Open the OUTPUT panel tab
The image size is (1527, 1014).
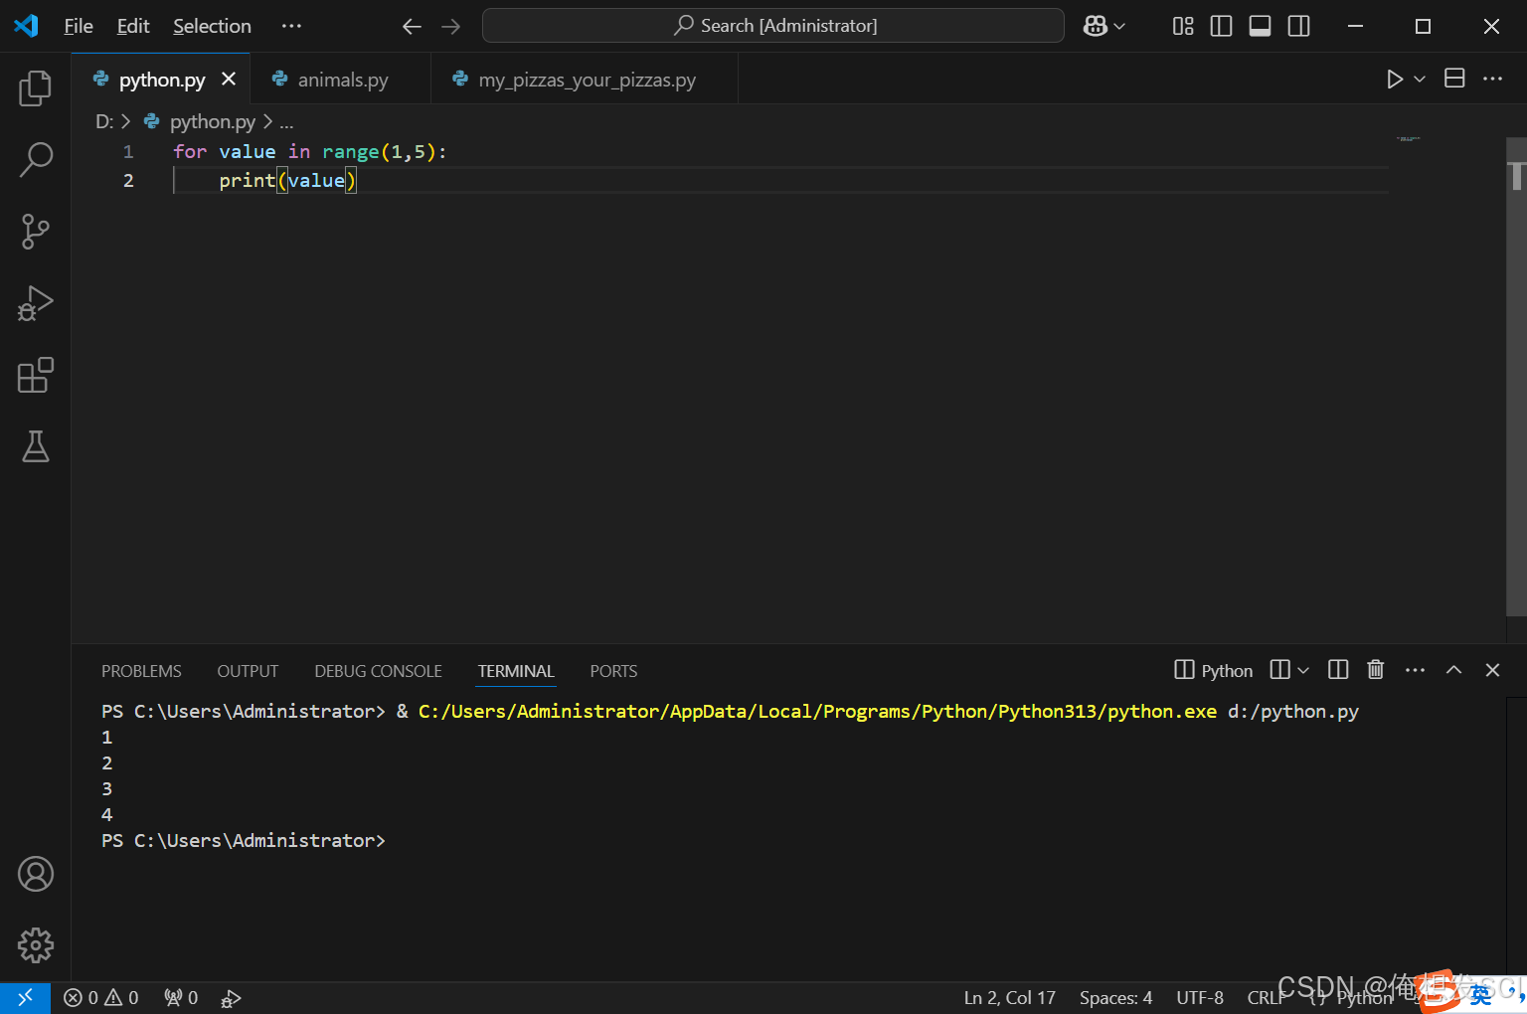coord(248,671)
